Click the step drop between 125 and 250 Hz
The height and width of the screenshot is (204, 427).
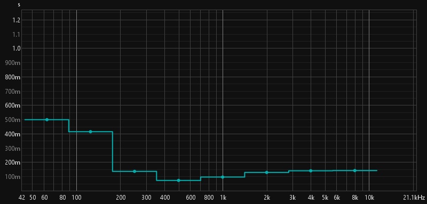113,152
